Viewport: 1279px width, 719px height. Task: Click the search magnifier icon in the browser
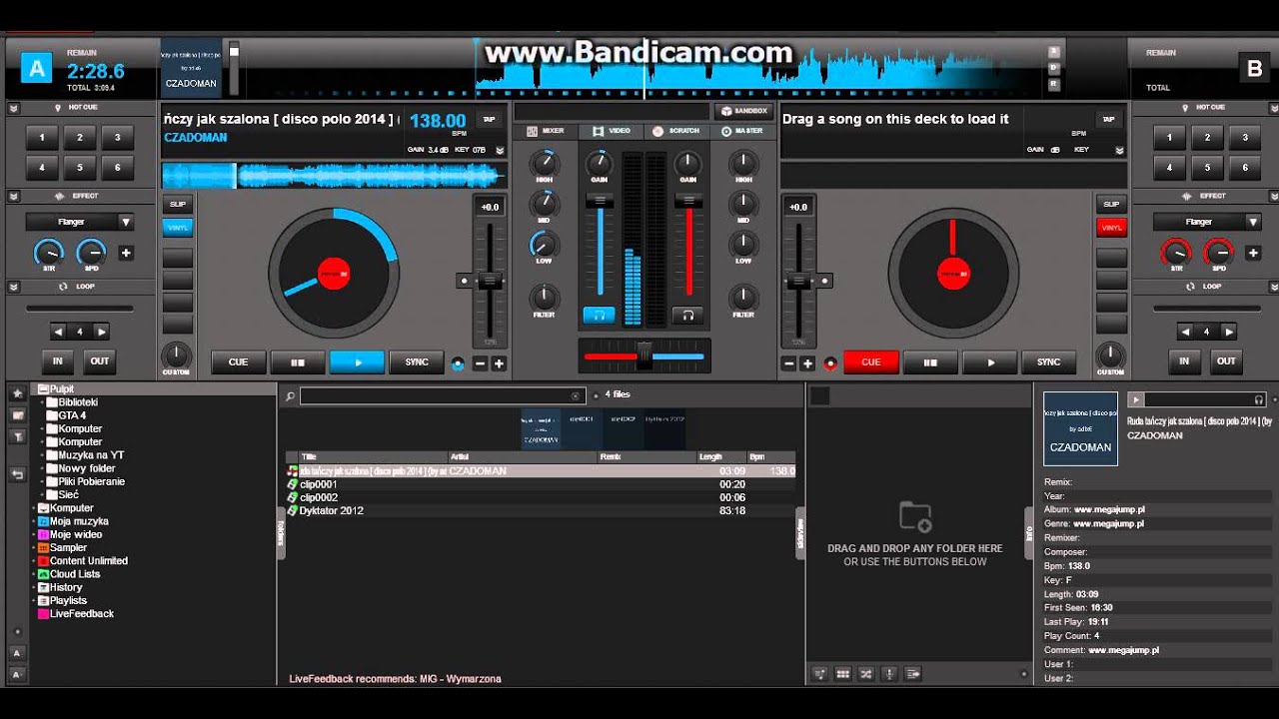[290, 396]
